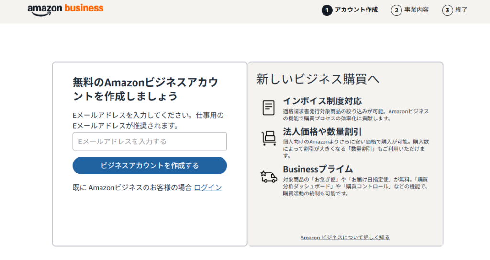Screen dimensions: 490x260
Task: Click the Businessプライム heading
Action: point(318,169)
